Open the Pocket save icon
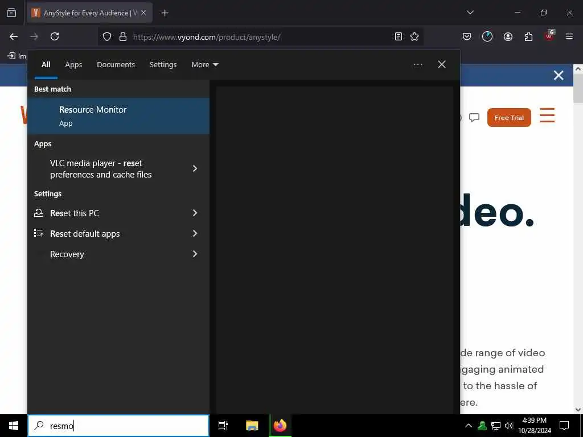This screenshot has width=583, height=437. coord(467,36)
